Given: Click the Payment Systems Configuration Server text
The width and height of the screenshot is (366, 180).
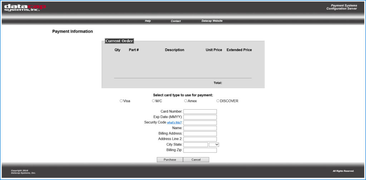Looking at the screenshot, I should 342,7.
